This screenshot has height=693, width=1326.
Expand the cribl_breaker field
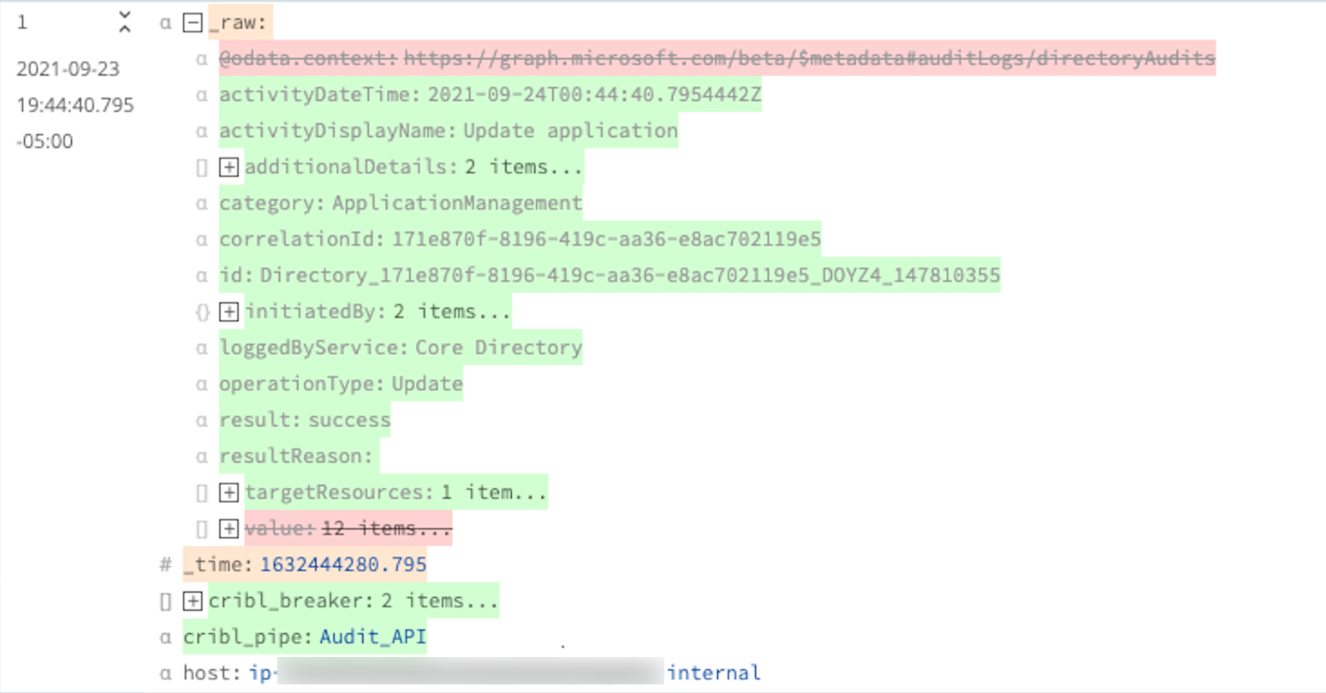point(192,600)
